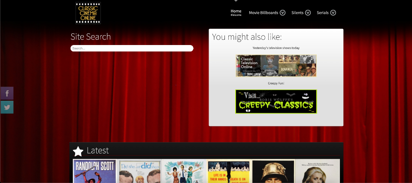The width and height of the screenshot is (412, 183).
Task: Expand the Serials dropdown arrow
Action: click(x=333, y=12)
